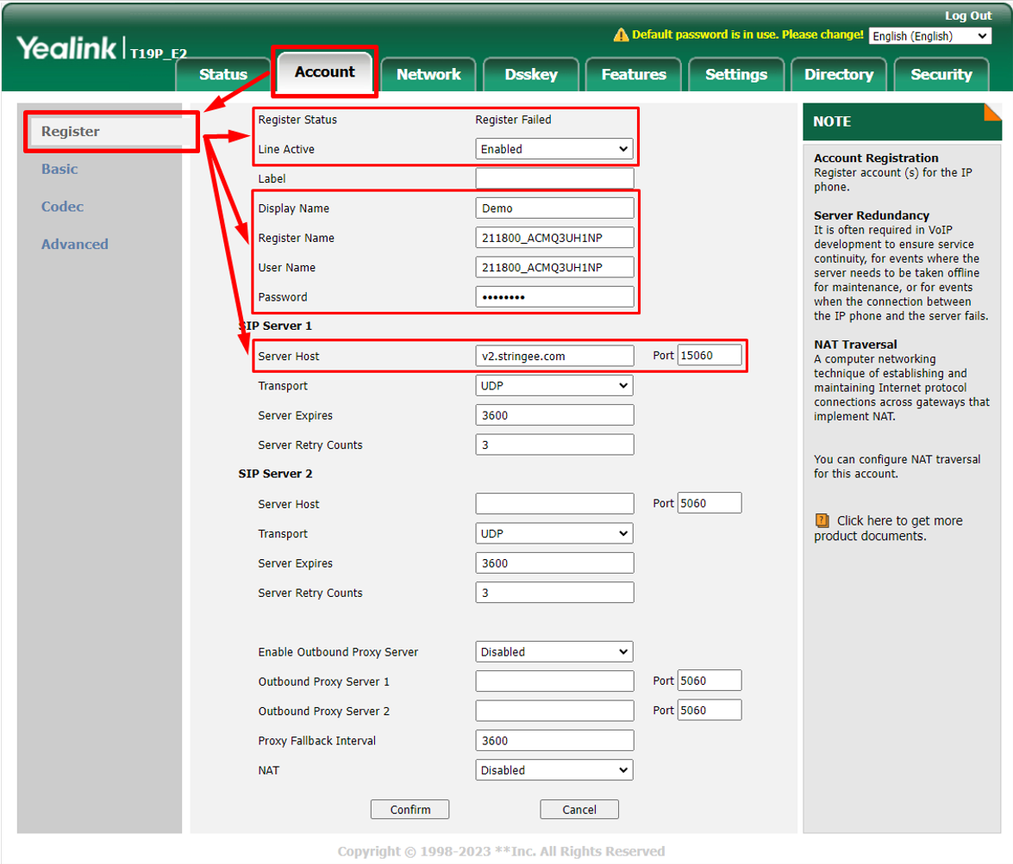
Task: Expand the NAT dropdown
Action: (554, 770)
